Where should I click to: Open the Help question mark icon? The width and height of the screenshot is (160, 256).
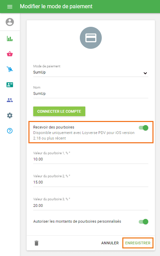[10, 131]
